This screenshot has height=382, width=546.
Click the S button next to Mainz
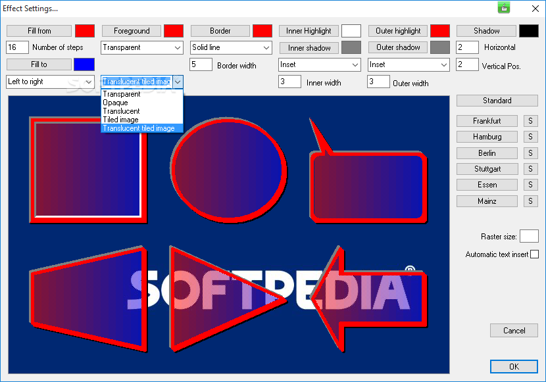[x=530, y=201]
